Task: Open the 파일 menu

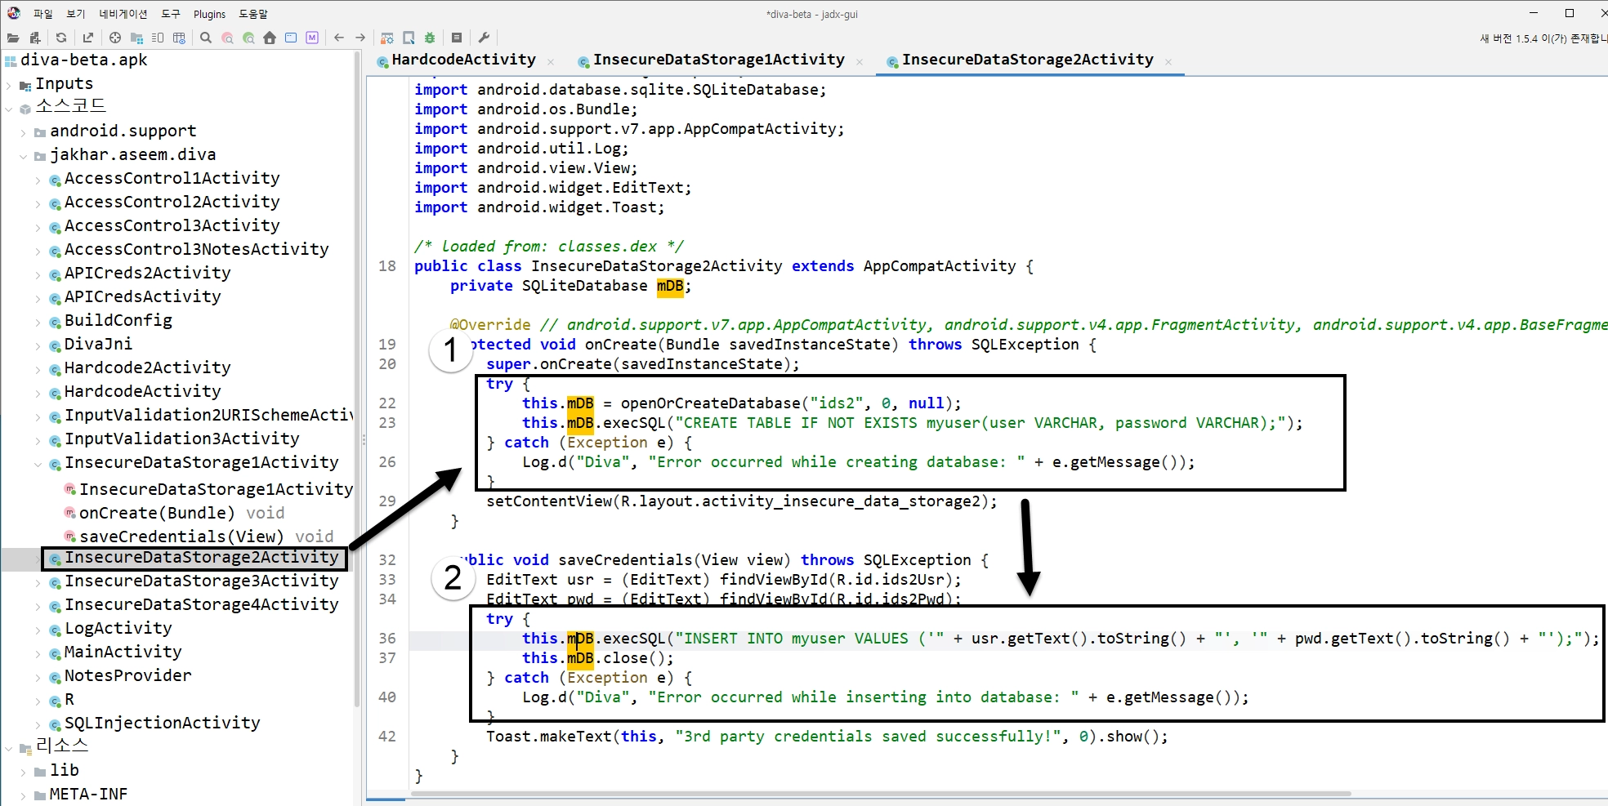Action: (42, 14)
